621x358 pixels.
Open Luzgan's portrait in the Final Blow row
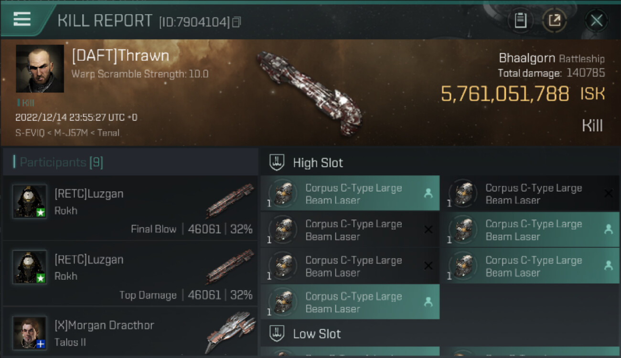pyautogui.click(x=30, y=201)
